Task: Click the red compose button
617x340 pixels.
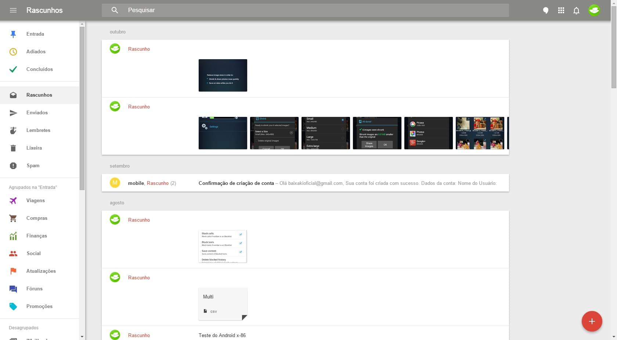Action: click(592, 321)
